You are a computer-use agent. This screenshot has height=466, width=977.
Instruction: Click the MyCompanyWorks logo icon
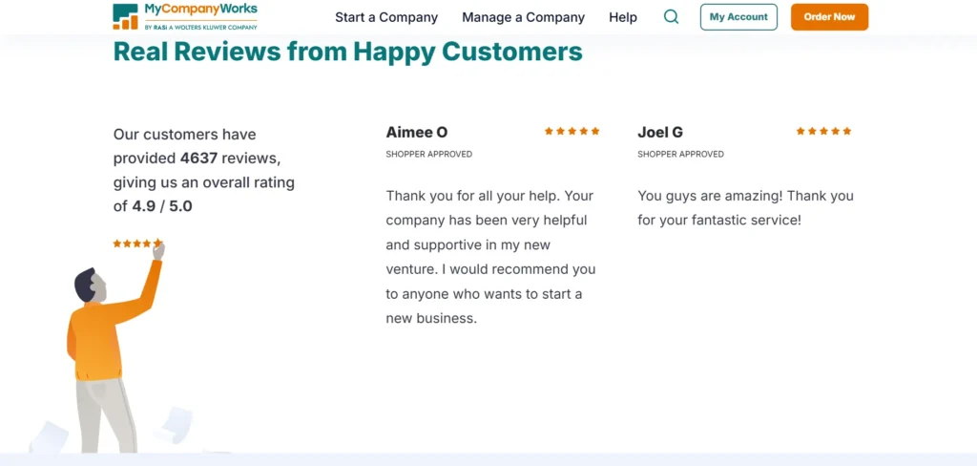(125, 16)
